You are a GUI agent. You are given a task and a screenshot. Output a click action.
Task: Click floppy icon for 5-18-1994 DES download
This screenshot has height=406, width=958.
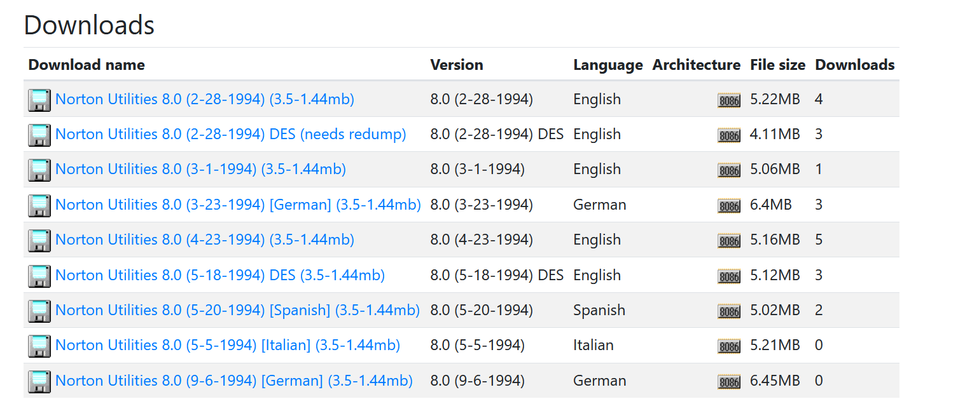pos(39,276)
